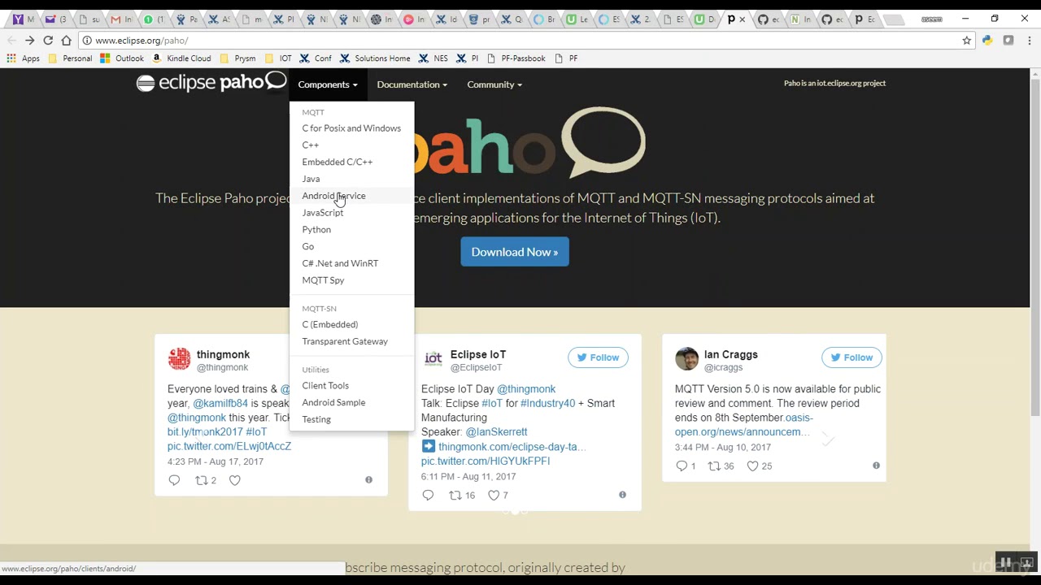This screenshot has width=1041, height=585.
Task: Open the Personal bookmarks folder
Action: (x=70, y=58)
